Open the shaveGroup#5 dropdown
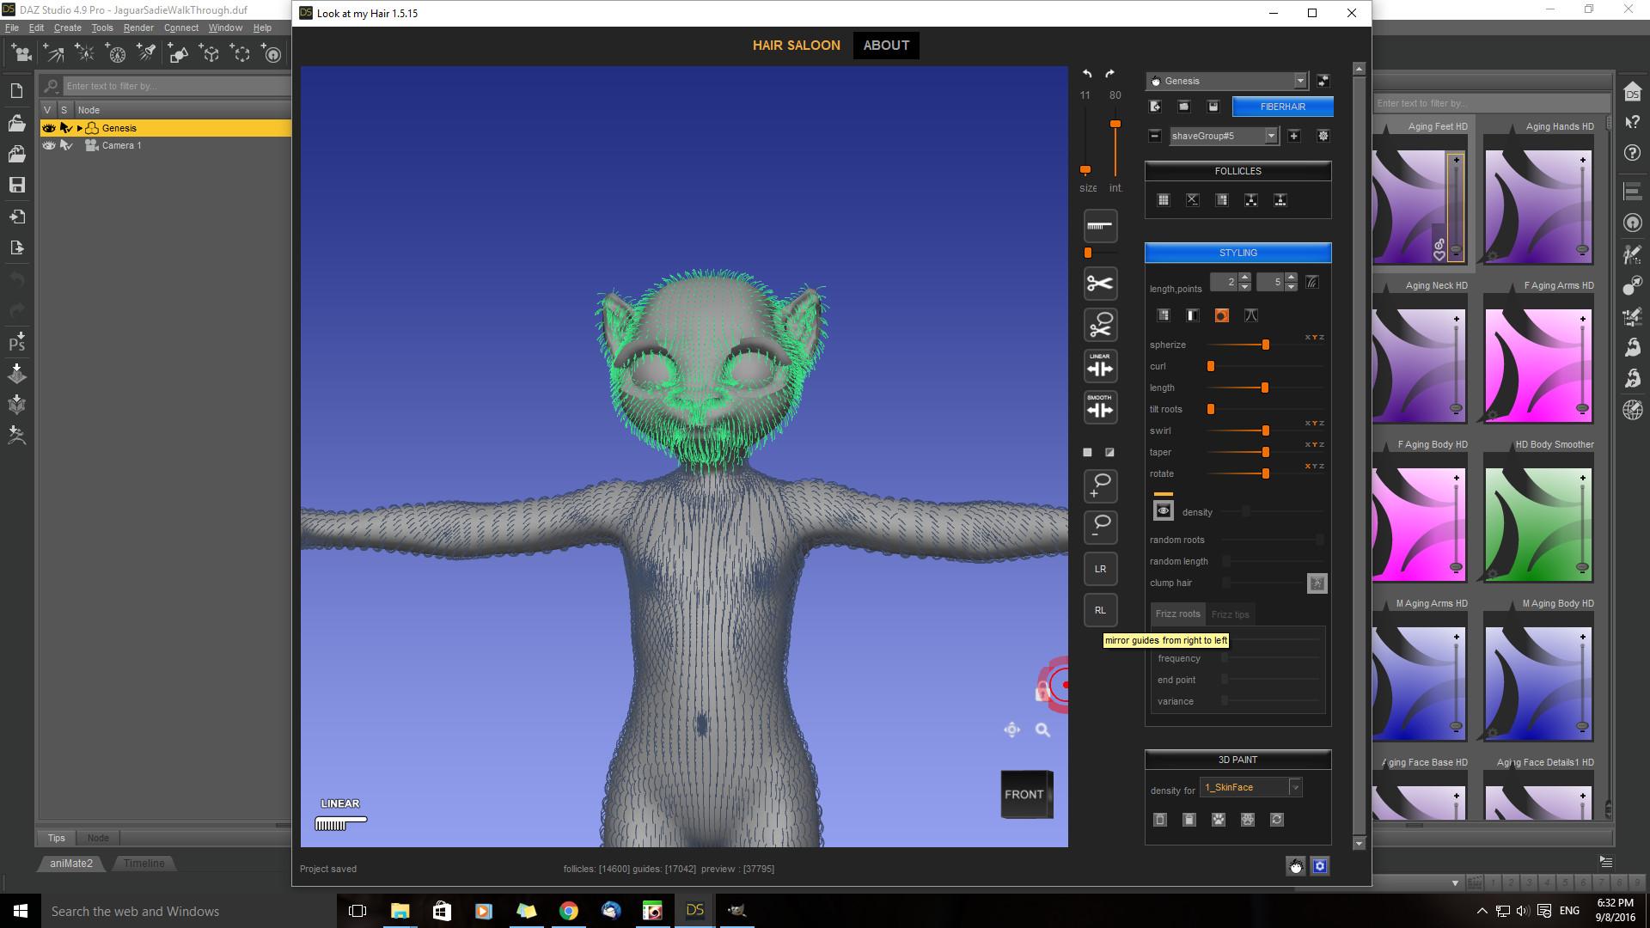This screenshot has width=1650, height=928. click(x=1271, y=136)
